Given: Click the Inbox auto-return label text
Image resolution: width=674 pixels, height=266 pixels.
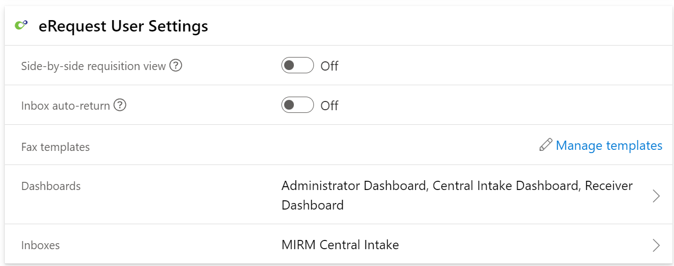Looking at the screenshot, I should coord(66,105).
